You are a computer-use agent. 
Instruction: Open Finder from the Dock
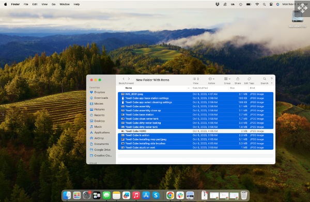[x=67, y=195]
